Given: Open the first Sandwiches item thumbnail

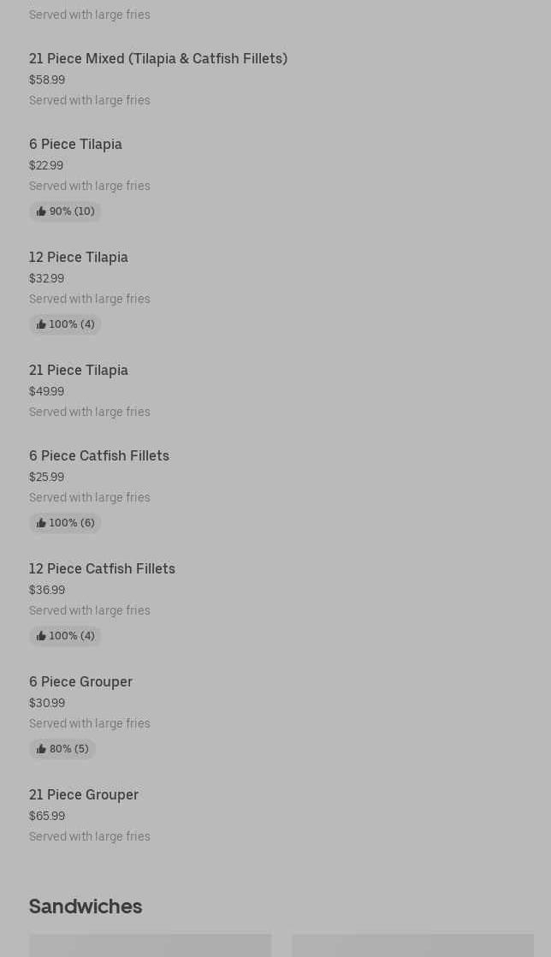Looking at the screenshot, I should (150, 945).
